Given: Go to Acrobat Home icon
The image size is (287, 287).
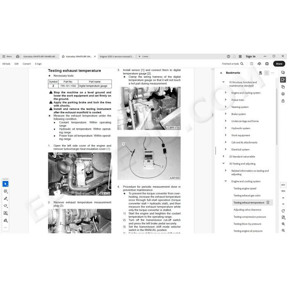Looking at the screenshot, I should (x=18, y=57).
